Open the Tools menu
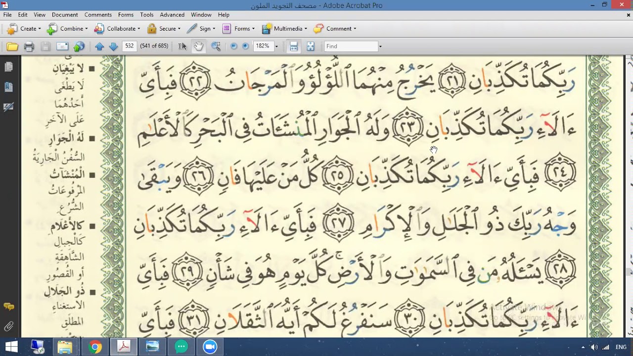The height and width of the screenshot is (356, 633). tap(147, 15)
